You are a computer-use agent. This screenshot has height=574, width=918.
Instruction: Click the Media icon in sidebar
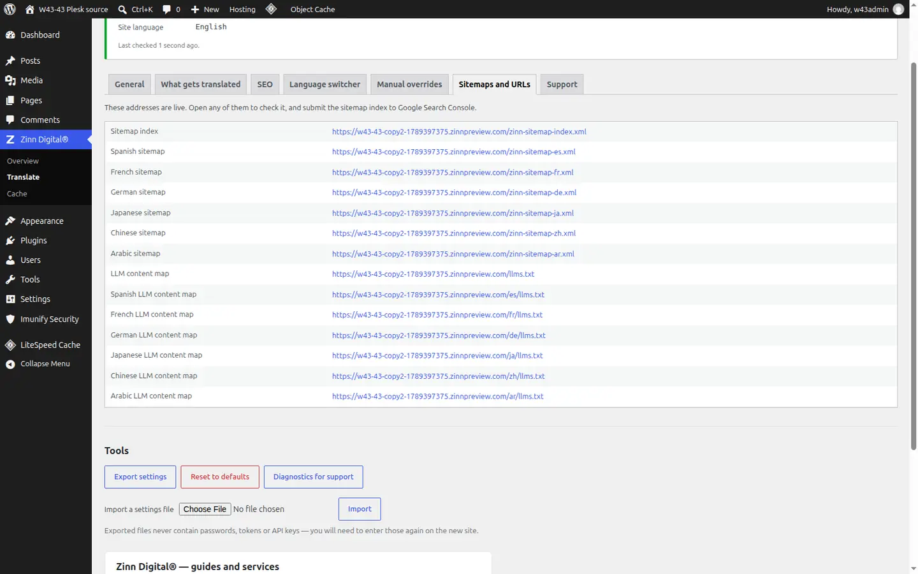point(10,80)
